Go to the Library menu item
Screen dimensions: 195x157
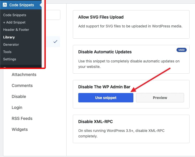(x=9, y=37)
